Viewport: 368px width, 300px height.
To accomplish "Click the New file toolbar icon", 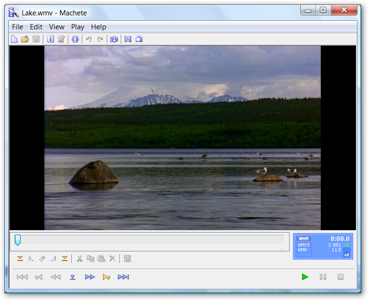I will [14, 39].
